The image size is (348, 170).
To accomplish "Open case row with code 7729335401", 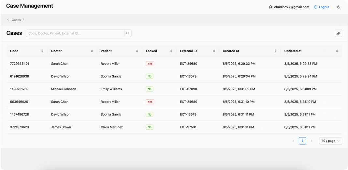I will [x=20, y=64].
